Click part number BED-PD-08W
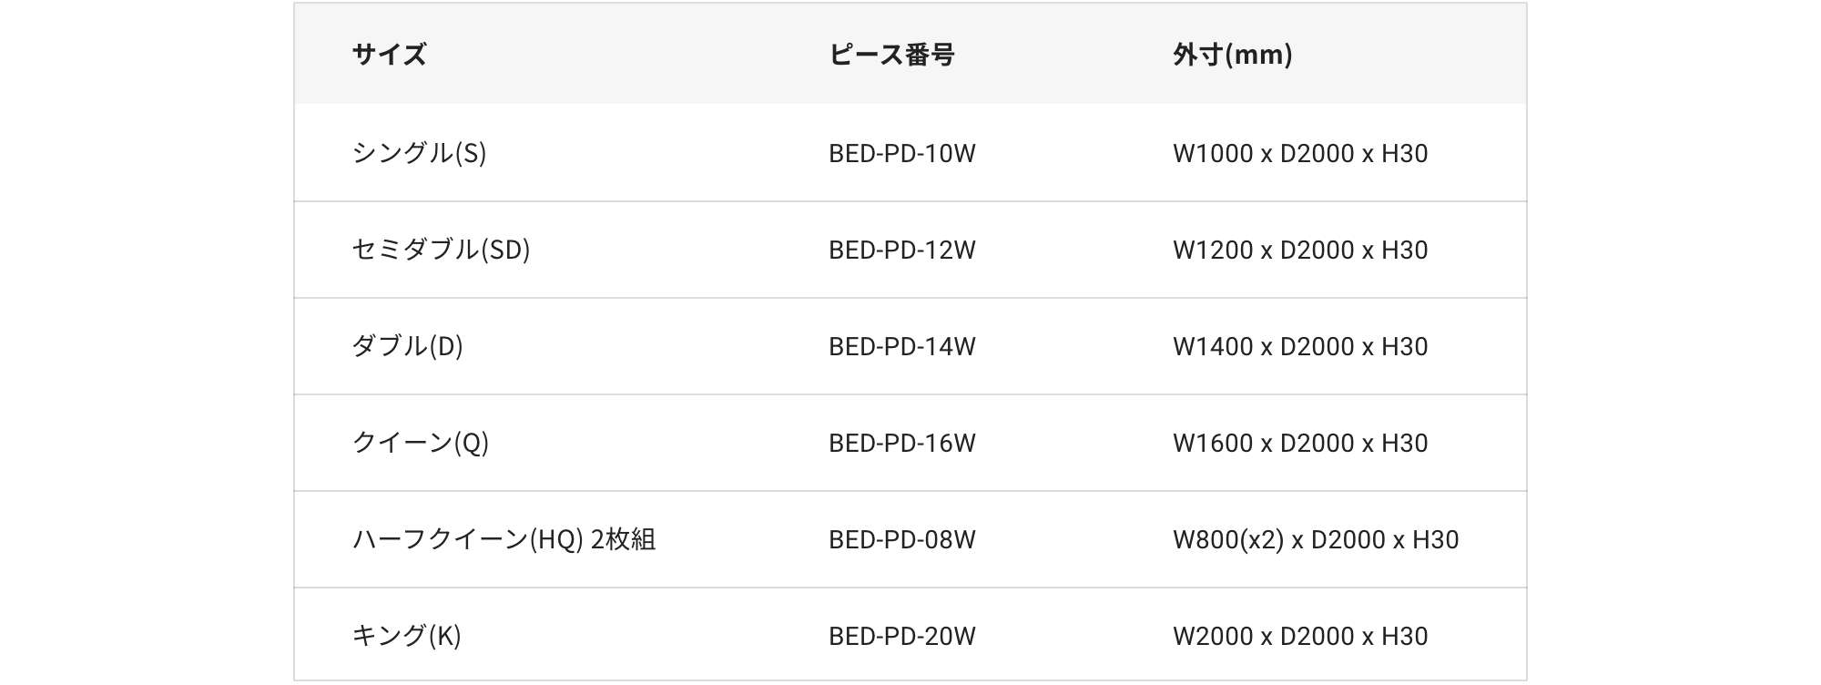This screenshot has height=685, width=1821. (x=901, y=539)
